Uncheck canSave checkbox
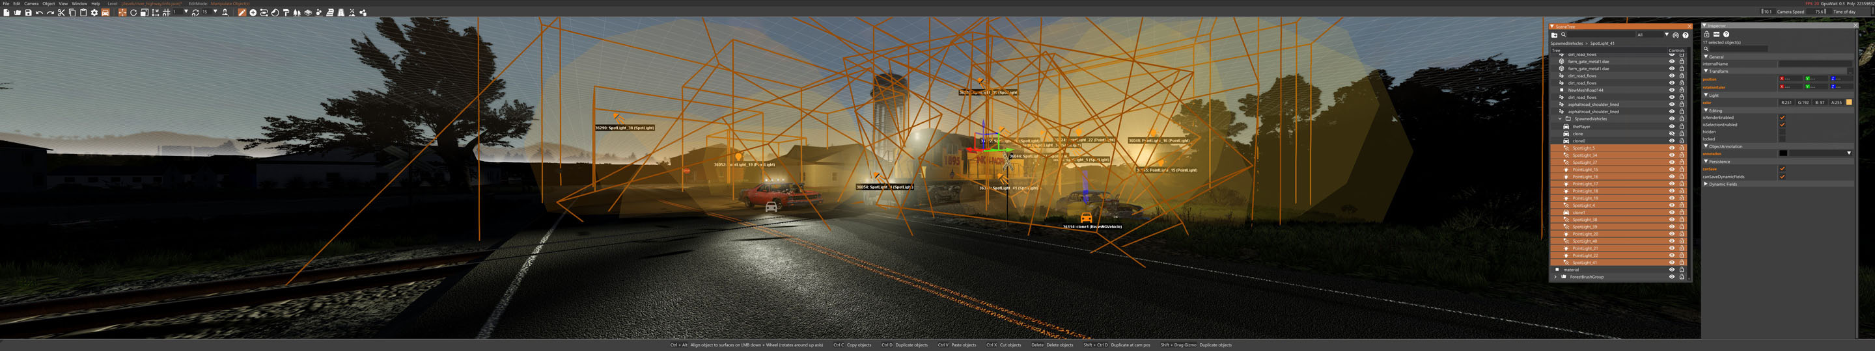1875x351 pixels. click(x=1783, y=169)
